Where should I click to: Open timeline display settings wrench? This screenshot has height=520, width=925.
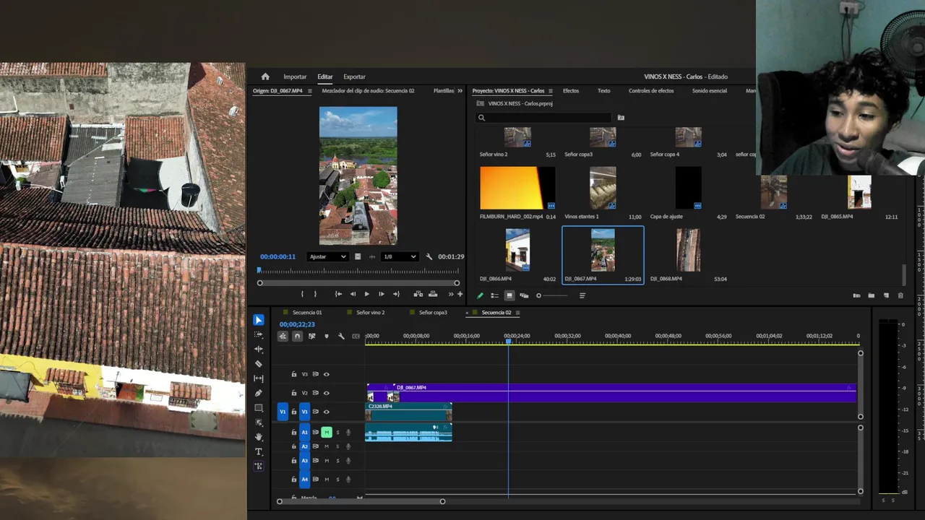341,337
